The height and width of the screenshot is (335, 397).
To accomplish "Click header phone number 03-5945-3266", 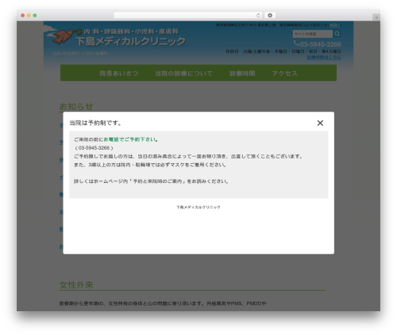I will pos(321,44).
